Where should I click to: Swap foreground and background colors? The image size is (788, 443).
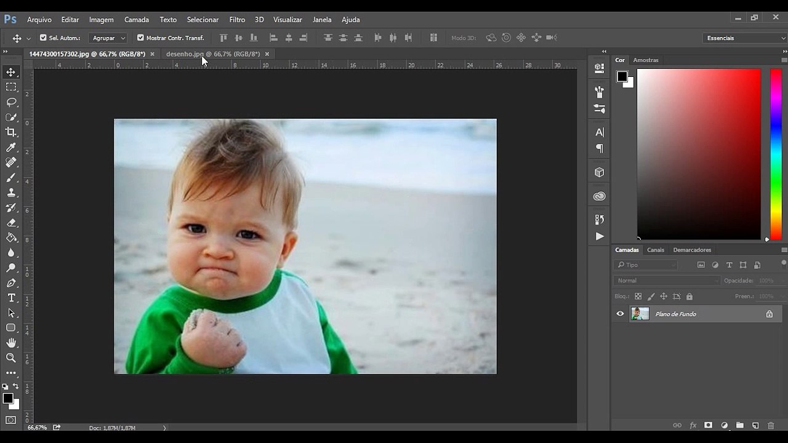(16, 386)
